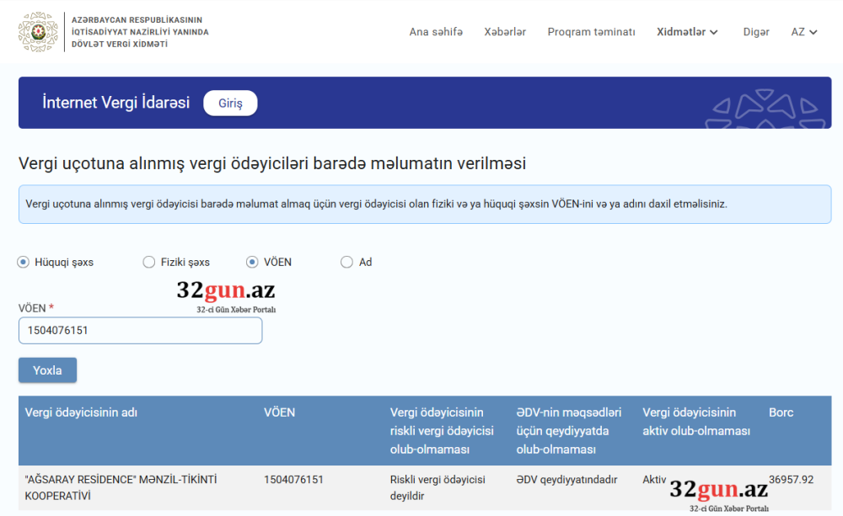Click the State Tax Service emblem logo
843x516 pixels.
(x=39, y=32)
